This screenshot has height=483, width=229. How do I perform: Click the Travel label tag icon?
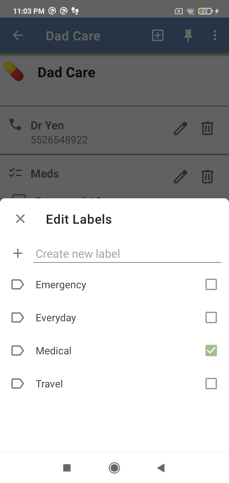click(x=18, y=384)
